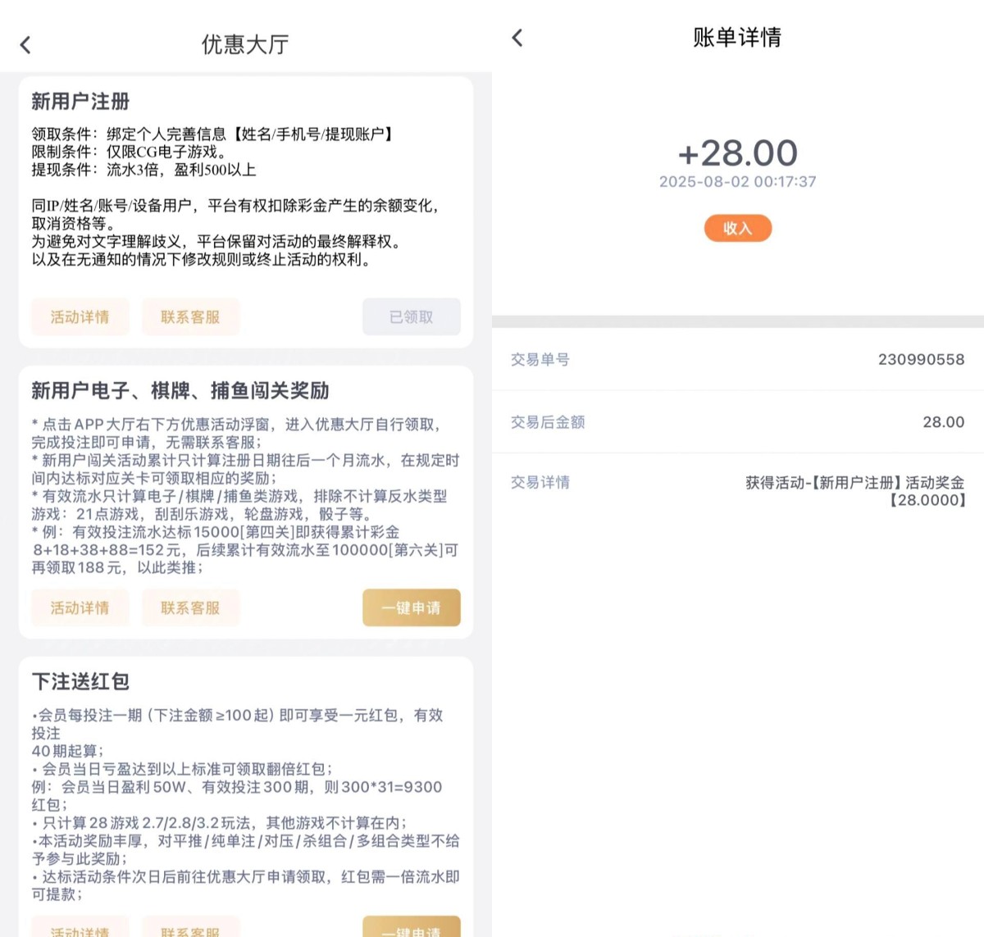
Task: Tap the 下注送红包 heading
Action: pos(81,681)
